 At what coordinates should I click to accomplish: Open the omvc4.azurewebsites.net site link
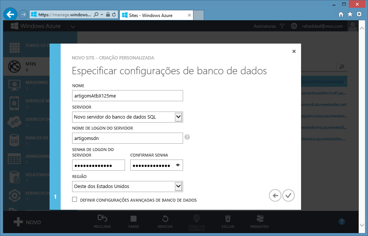(x=324, y=105)
